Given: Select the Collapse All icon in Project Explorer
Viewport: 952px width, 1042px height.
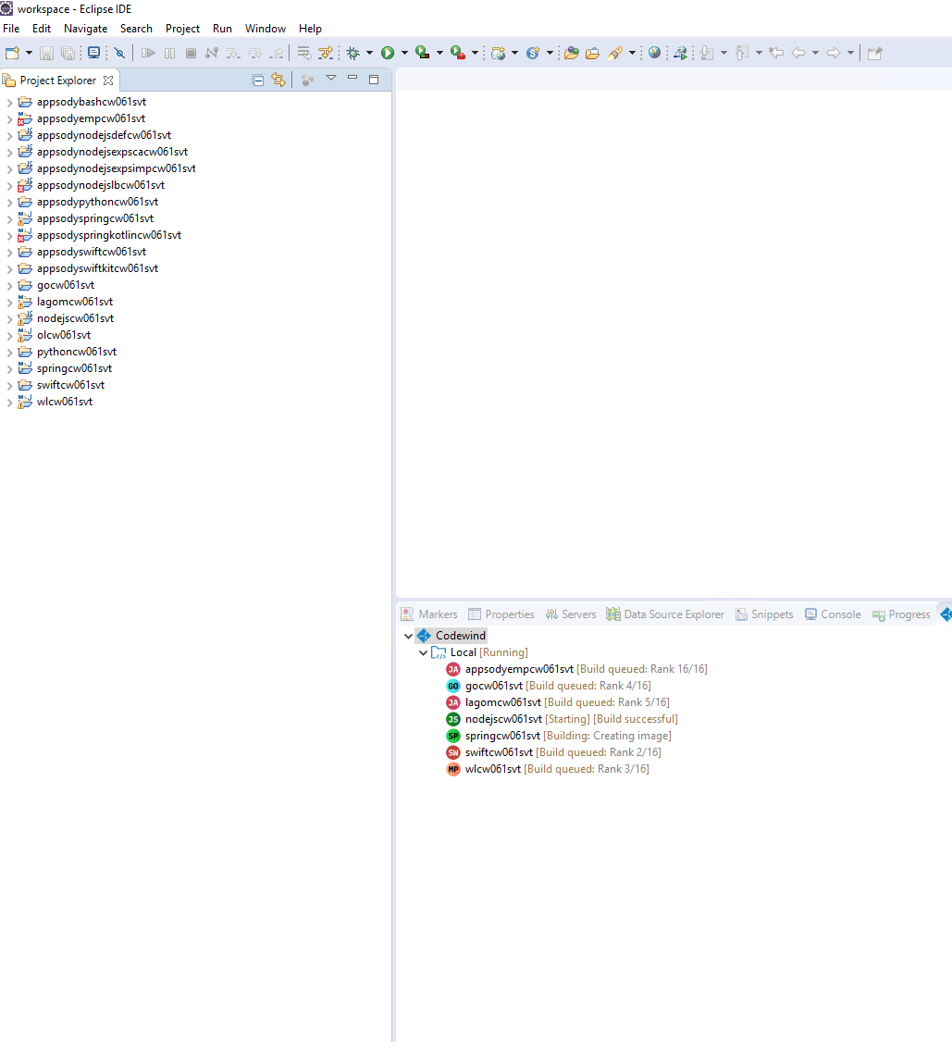Looking at the screenshot, I should tap(256, 81).
